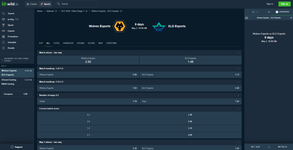Viewport: 293px width, 150px height.
Task: Switch to HANDICAP markets tab
Action: (68, 43)
